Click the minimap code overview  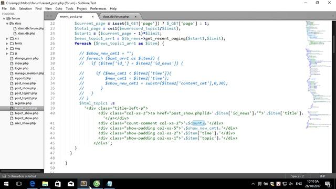coord(318,75)
